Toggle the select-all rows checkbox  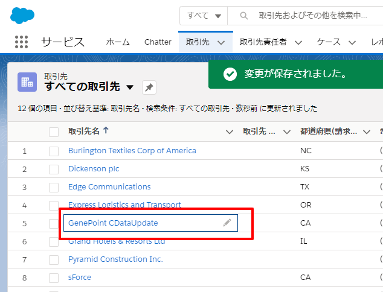54,132
